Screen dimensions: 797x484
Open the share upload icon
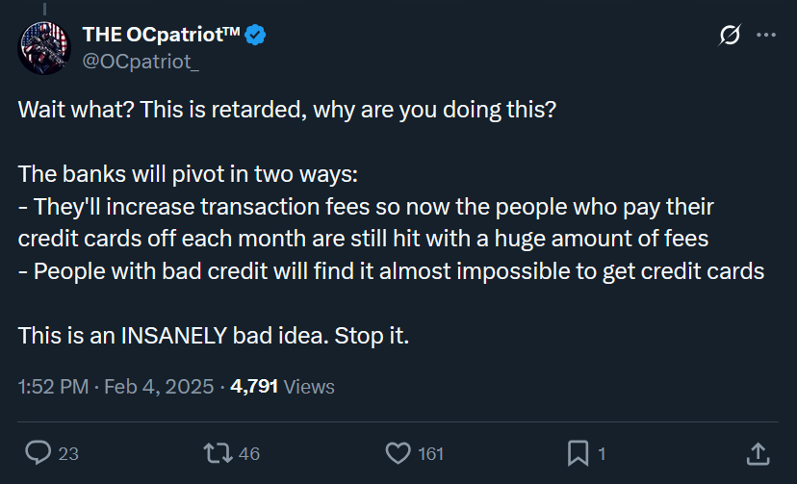tap(758, 453)
